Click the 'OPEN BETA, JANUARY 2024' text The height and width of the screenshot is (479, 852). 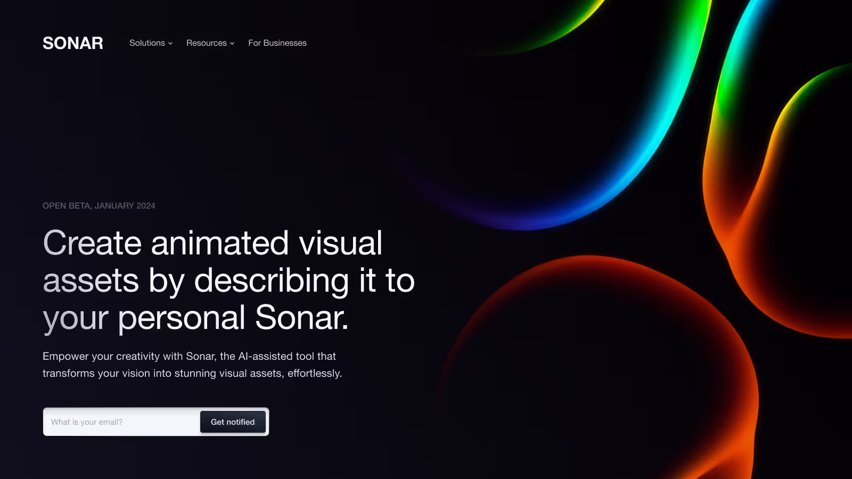(x=99, y=206)
